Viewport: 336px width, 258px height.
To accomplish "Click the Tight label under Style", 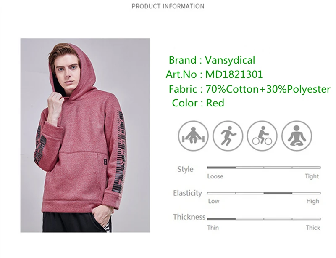I will pyautogui.click(x=312, y=176).
